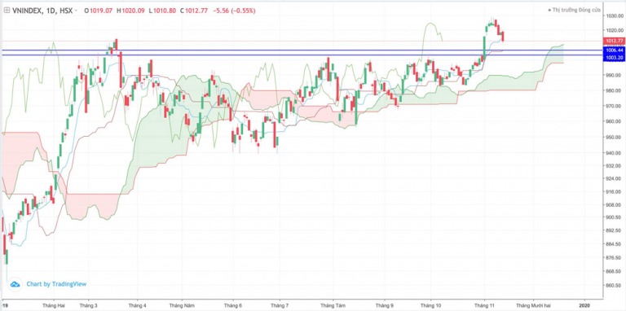Click 'Tháng 3' on the time axis
Image resolution: width=626 pixels, height=311 pixels.
click(x=88, y=306)
